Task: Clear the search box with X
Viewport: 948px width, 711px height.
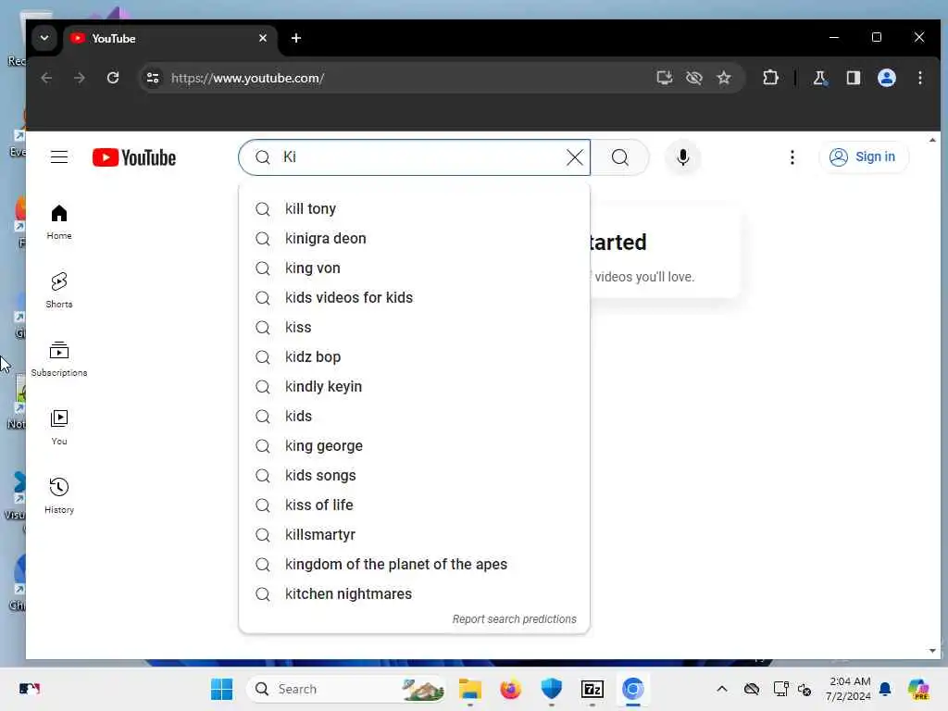Action: tap(575, 157)
